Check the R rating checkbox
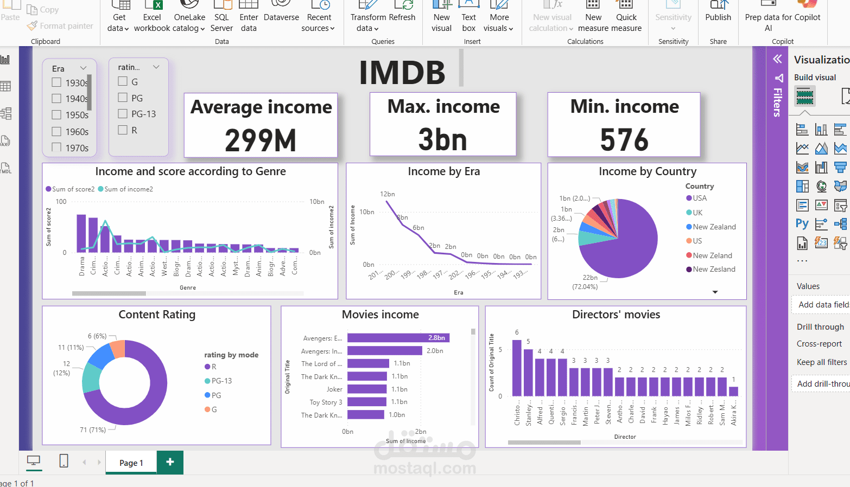Viewport: 850px width, 487px height. coord(123,130)
